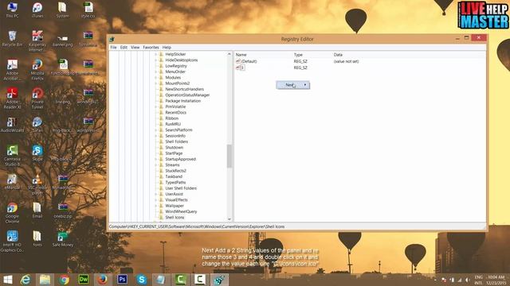This screenshot has height=286, width=510.
Task: Open the Favorites menu in Registry Editor
Action: (x=151, y=48)
